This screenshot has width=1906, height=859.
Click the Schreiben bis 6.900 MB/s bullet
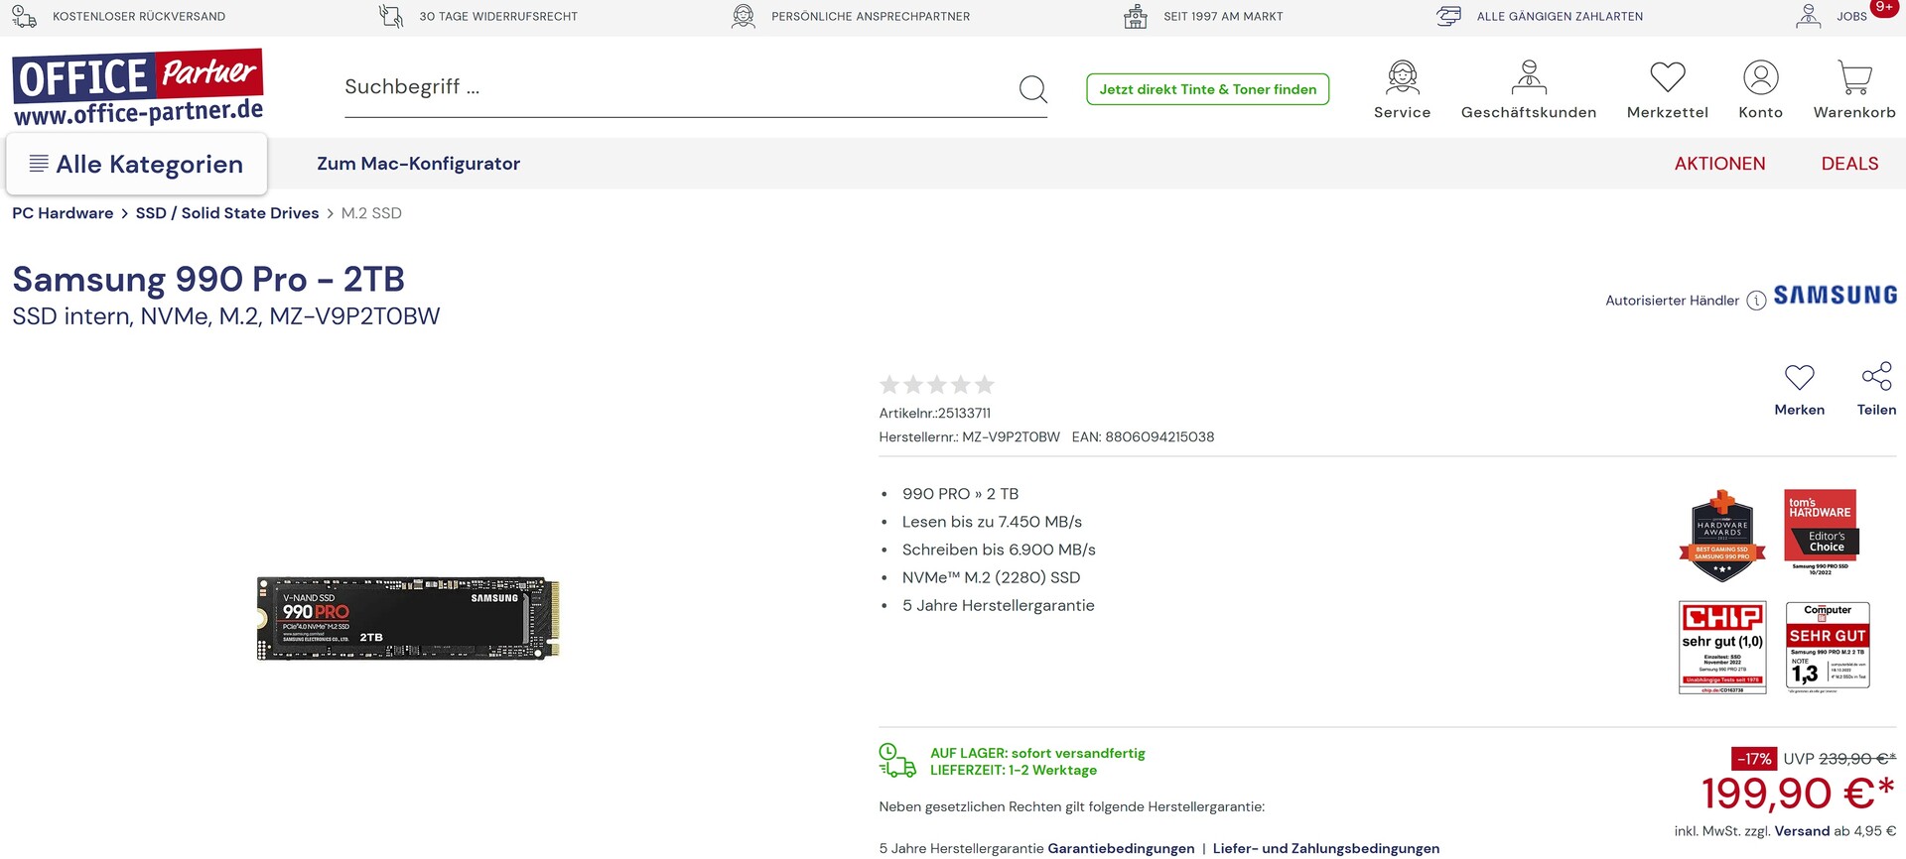coord(999,550)
